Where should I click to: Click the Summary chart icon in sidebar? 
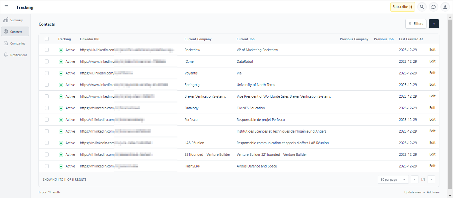pyautogui.click(x=6, y=20)
